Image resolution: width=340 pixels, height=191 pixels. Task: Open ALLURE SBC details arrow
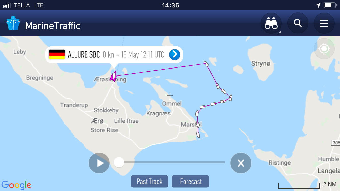(175, 54)
